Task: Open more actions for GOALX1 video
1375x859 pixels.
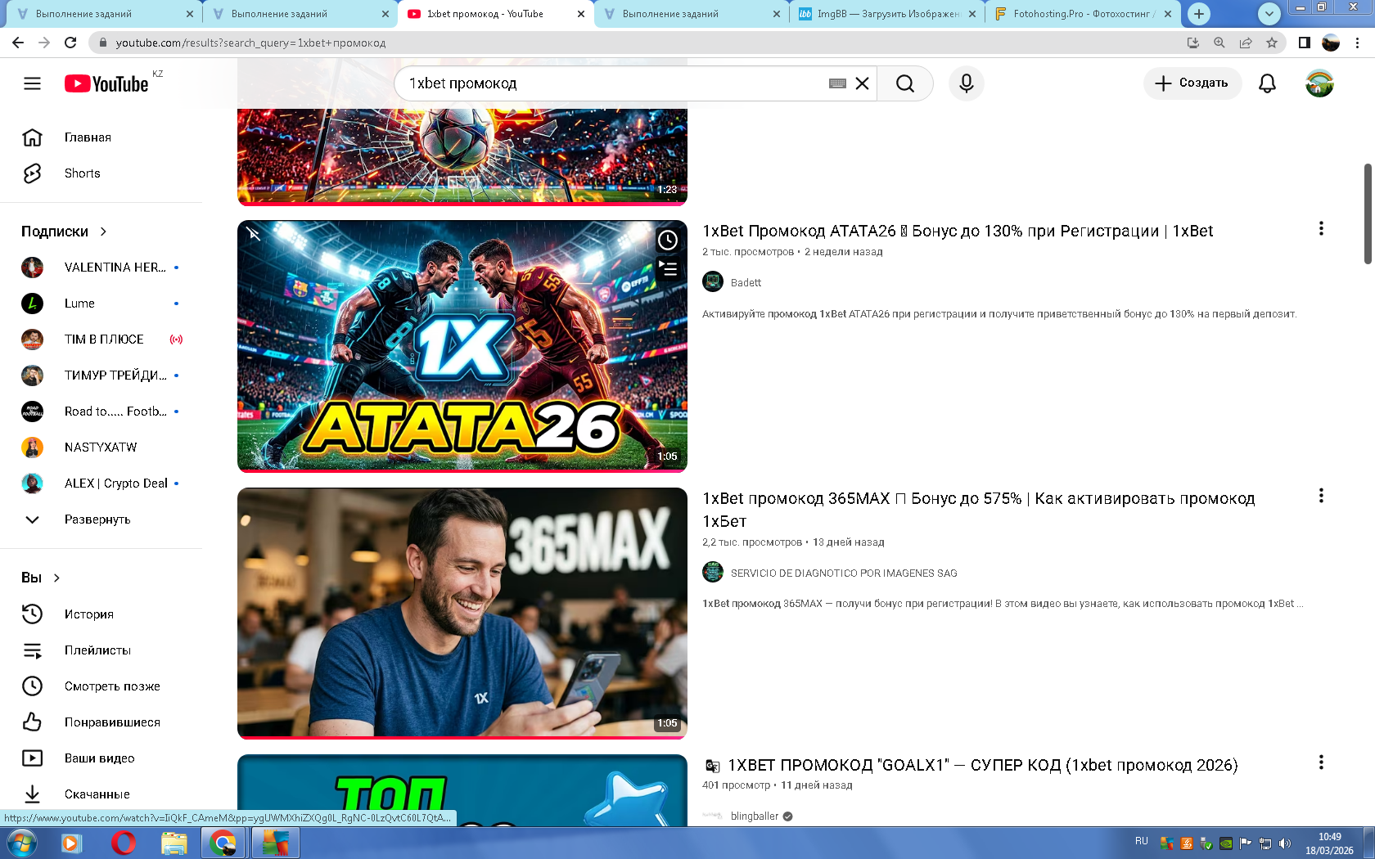Action: (x=1321, y=762)
